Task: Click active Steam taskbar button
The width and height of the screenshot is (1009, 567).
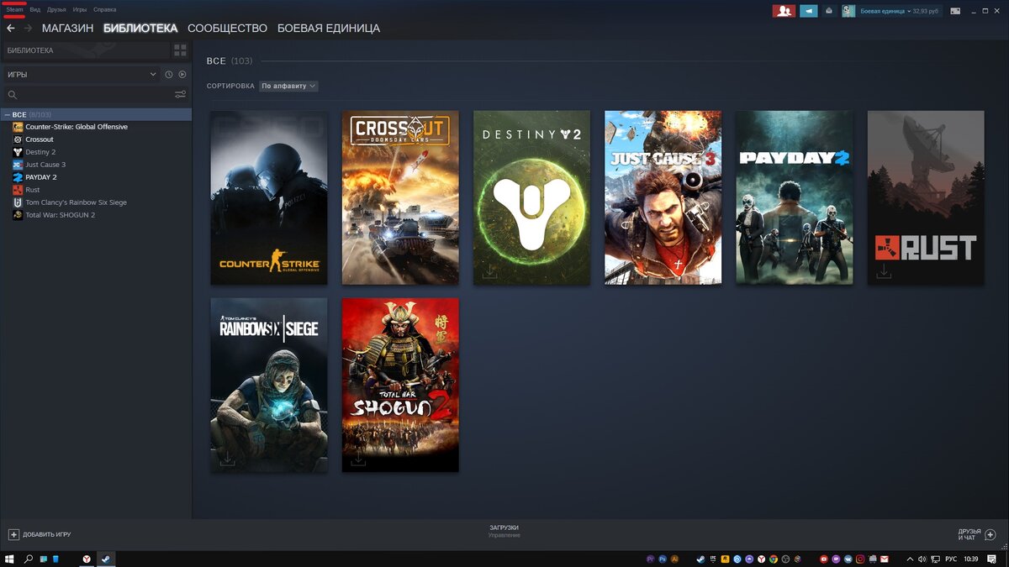Action: coord(106,559)
